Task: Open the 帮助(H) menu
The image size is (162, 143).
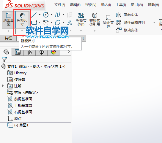Action: click(x=153, y=5)
